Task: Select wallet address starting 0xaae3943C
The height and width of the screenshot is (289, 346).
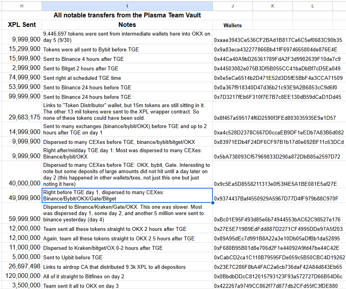Action: click(278, 40)
